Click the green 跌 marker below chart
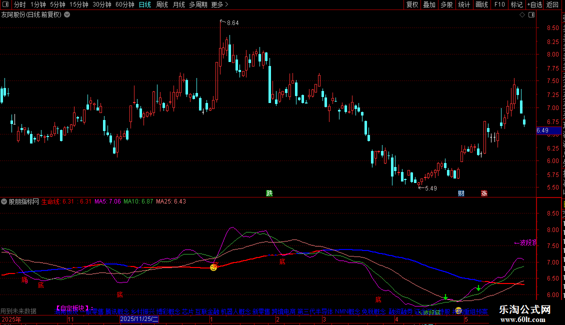This screenshot has height=325, width=565. 269,193
